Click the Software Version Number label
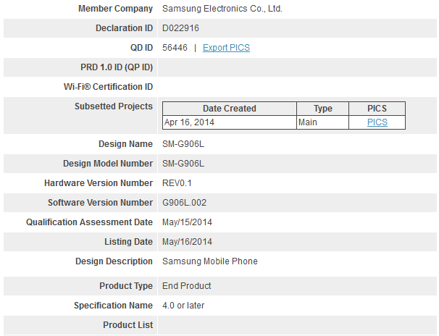Screen dimensions: 439x336 (x=100, y=203)
